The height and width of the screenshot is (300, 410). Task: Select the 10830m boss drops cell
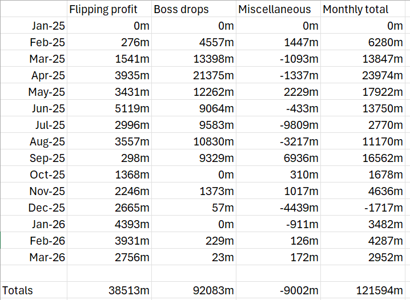pos(194,141)
